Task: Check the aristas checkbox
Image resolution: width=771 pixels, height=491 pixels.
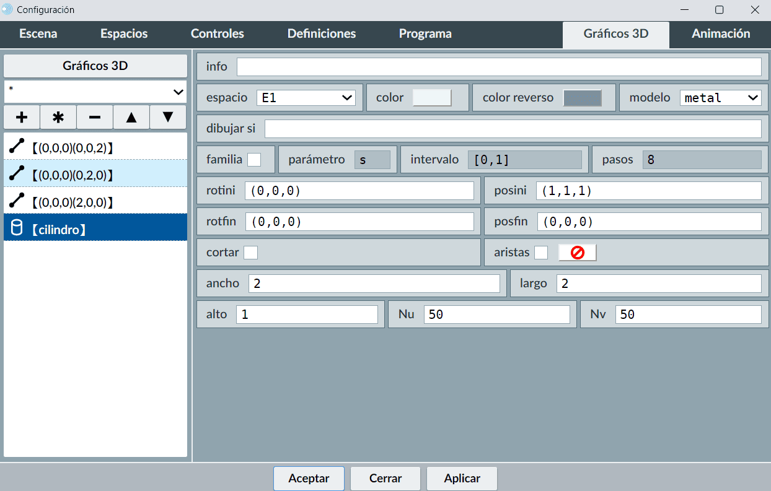Action: click(541, 253)
